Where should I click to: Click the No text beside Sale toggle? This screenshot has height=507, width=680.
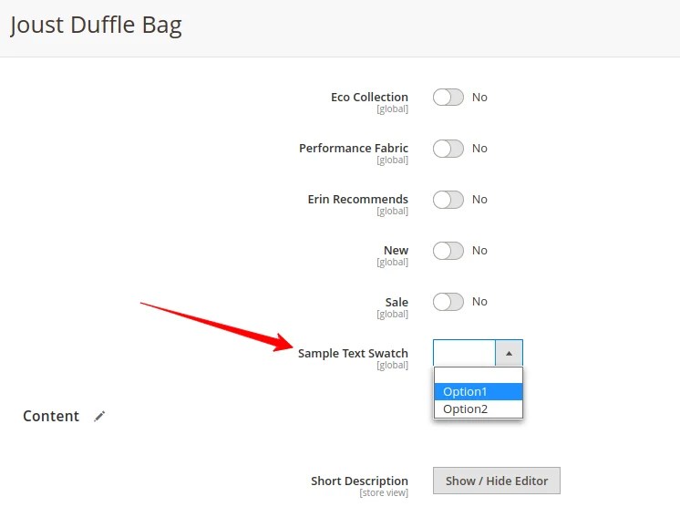pyautogui.click(x=479, y=302)
